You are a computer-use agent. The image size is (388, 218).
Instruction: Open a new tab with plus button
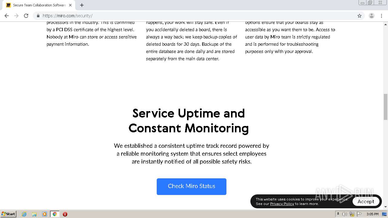82,5
